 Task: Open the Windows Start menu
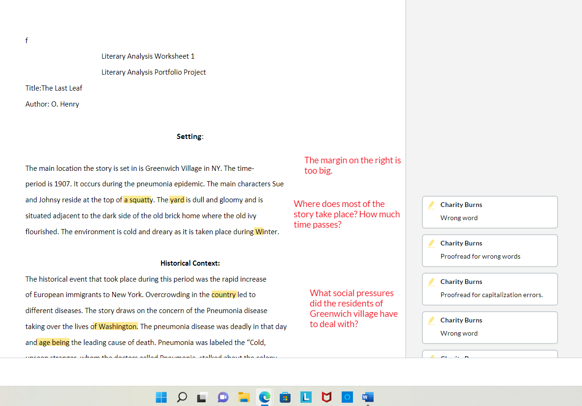(x=161, y=397)
